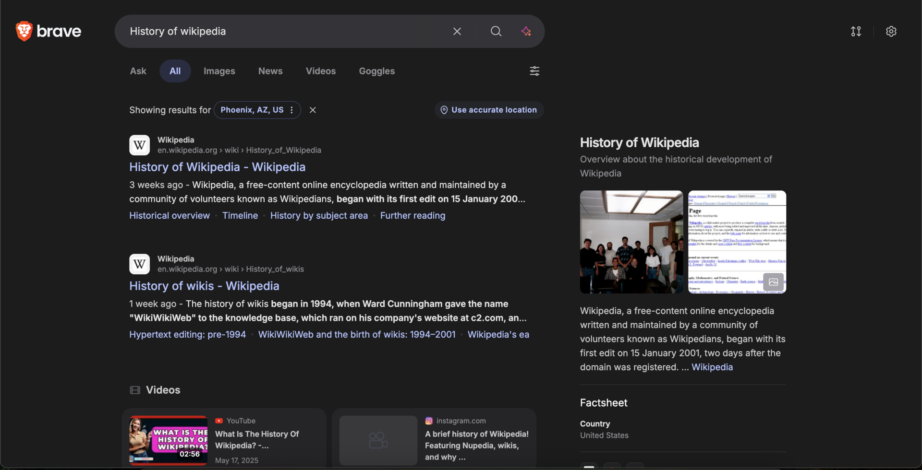This screenshot has width=922, height=470.
Task: Dismiss the location chip with the X
Action: pos(313,110)
